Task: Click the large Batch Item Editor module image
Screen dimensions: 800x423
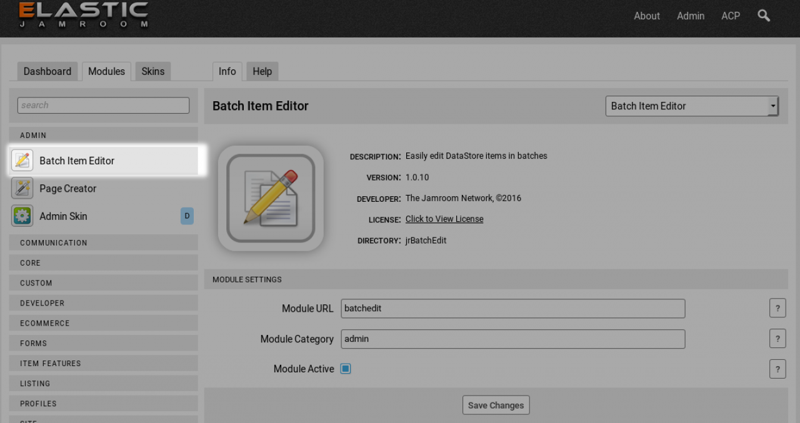Action: (x=271, y=199)
